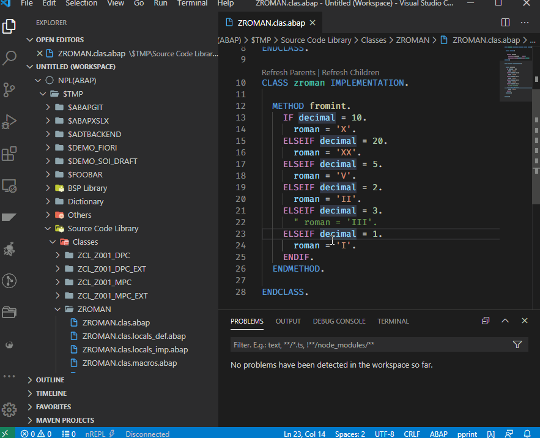Expand the OUTLINE section
This screenshot has width=540, height=438.
[51, 380]
